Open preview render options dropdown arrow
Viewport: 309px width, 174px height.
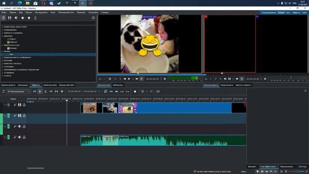147,91
